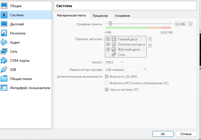Enable the Включить EFI checkbox

coord(107,83)
